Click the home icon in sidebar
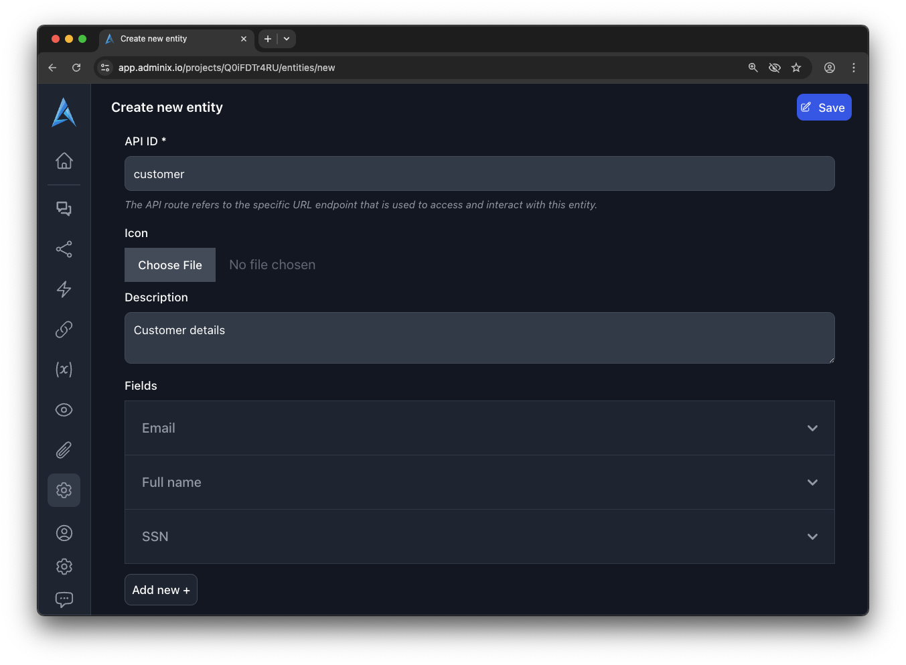 [x=64, y=161]
